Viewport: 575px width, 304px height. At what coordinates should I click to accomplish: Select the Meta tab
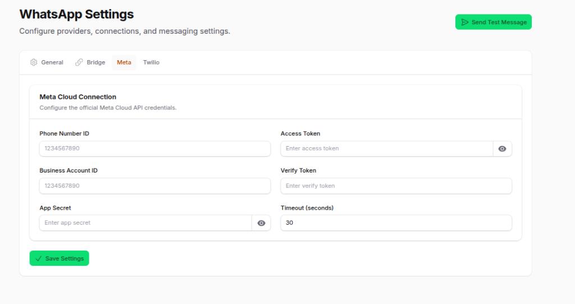[124, 62]
